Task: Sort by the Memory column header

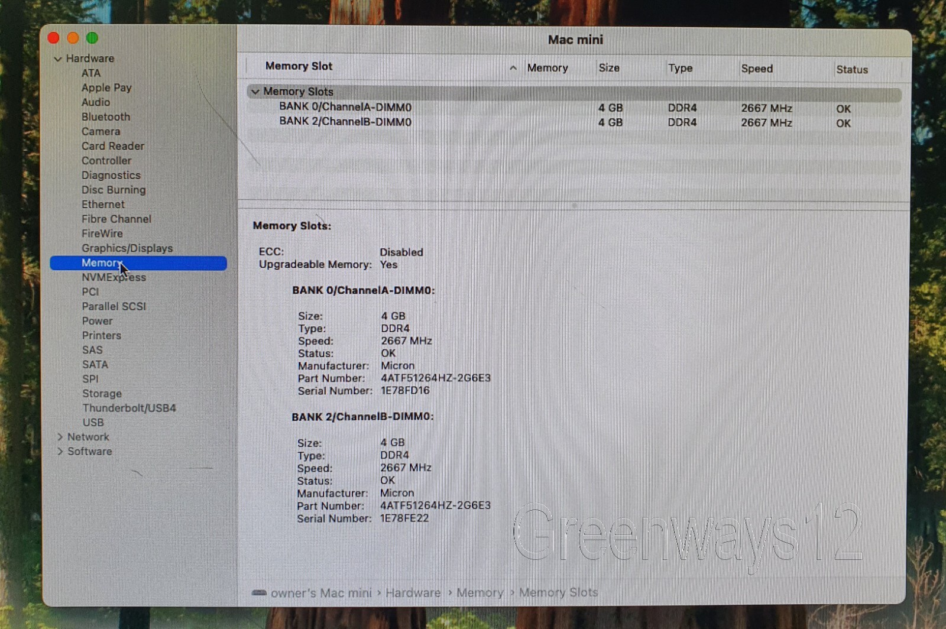Action: click(x=547, y=68)
